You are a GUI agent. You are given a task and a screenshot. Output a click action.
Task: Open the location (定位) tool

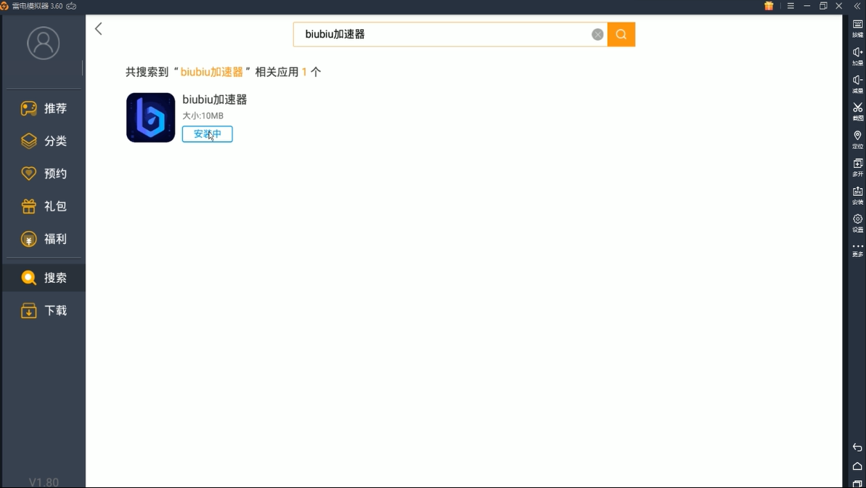tap(857, 139)
